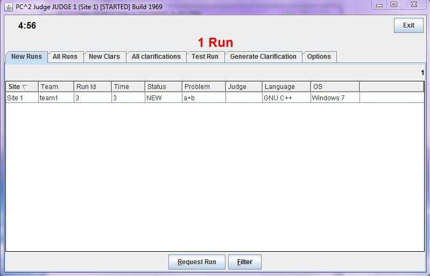The width and height of the screenshot is (430, 276).
Task: Toggle the sort arrow on the Site column
Action: coord(25,87)
